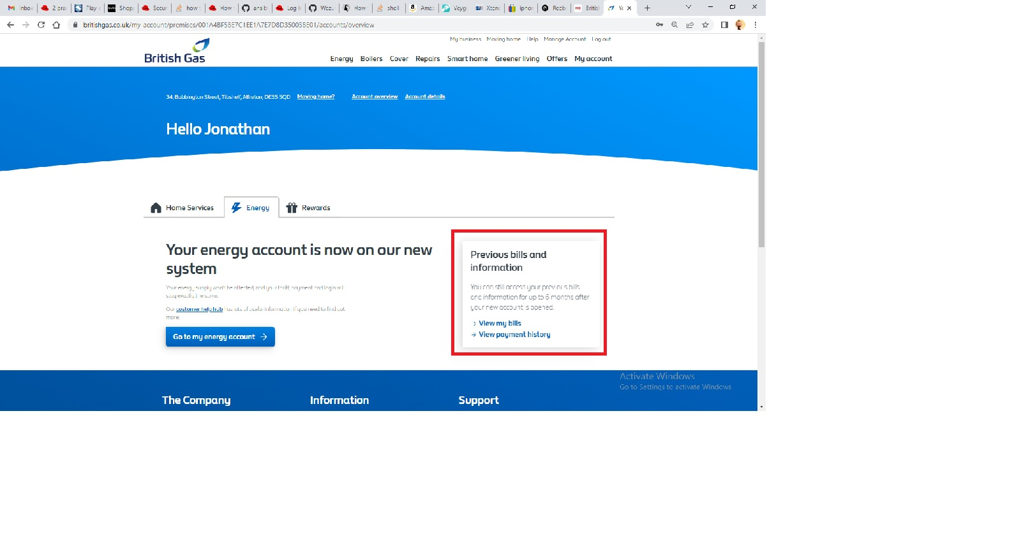Switch to the 'Britis' browser tab
Viewport: 1021px width, 548px height.
[x=588, y=8]
